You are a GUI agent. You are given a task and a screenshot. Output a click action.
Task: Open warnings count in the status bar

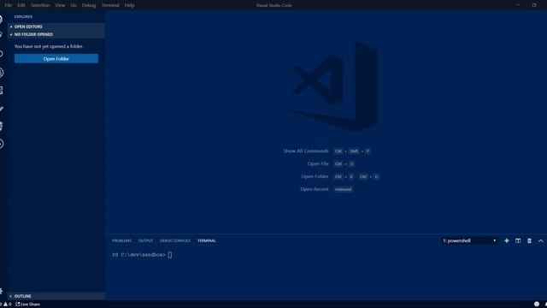(8, 305)
